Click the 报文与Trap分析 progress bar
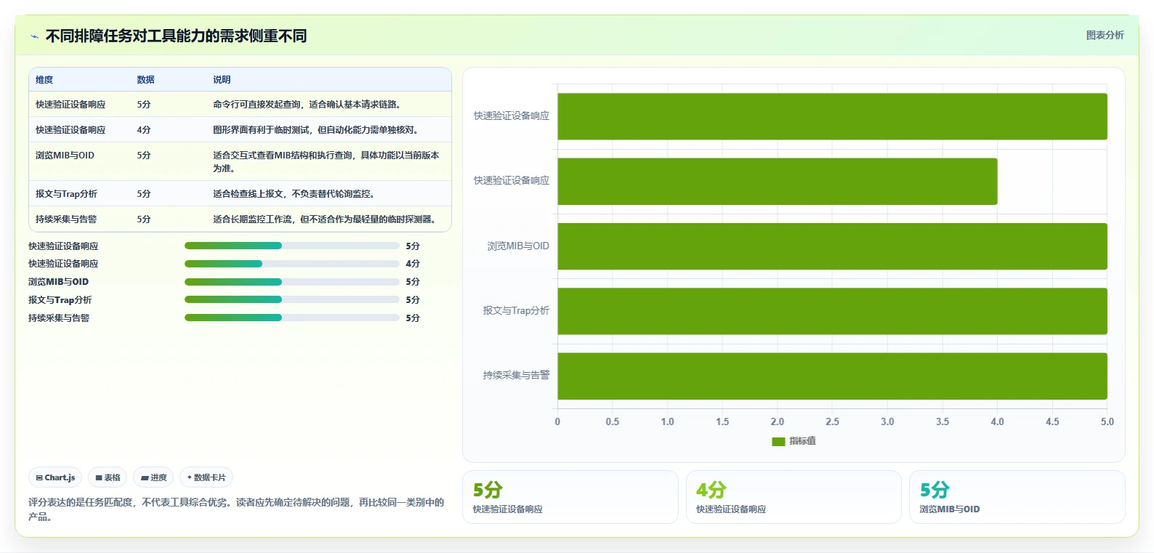The image size is (1154, 553). tap(292, 299)
